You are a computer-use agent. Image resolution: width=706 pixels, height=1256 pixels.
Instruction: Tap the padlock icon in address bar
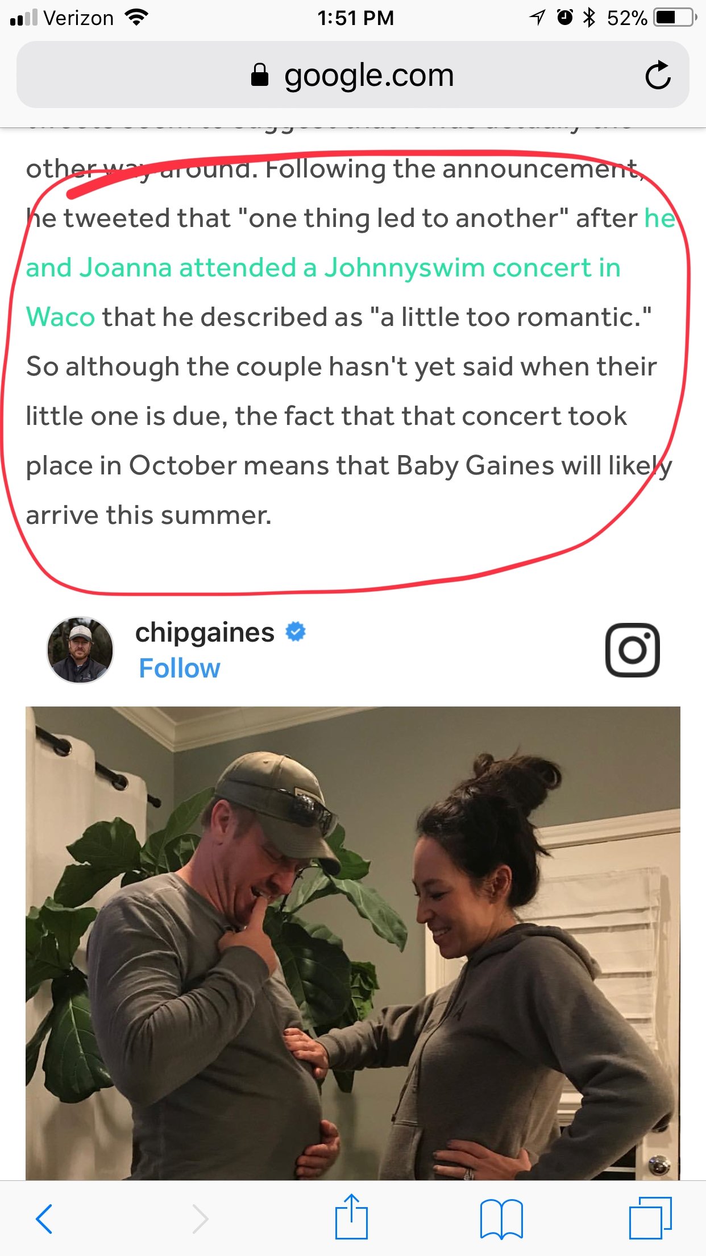pyautogui.click(x=260, y=75)
